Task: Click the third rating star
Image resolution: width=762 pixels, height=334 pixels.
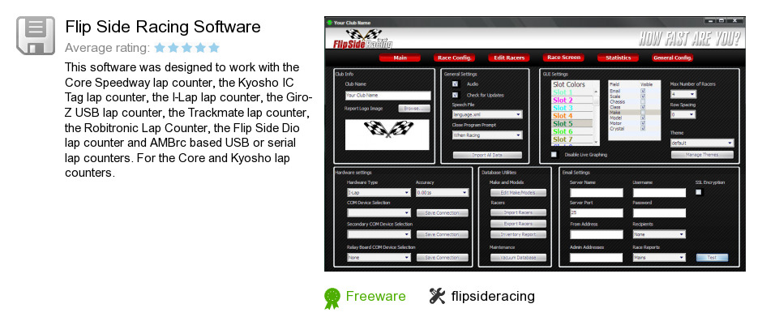Action: tap(187, 48)
